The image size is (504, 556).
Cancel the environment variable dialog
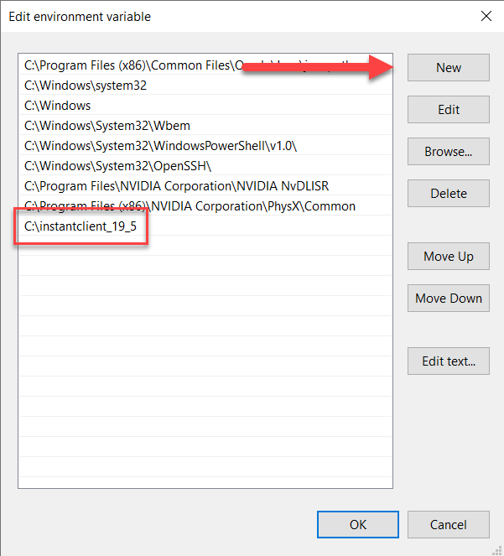(x=448, y=525)
